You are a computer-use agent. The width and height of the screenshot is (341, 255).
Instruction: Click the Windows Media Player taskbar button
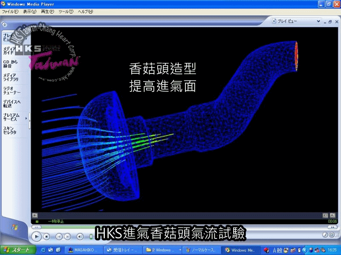click(x=241, y=250)
